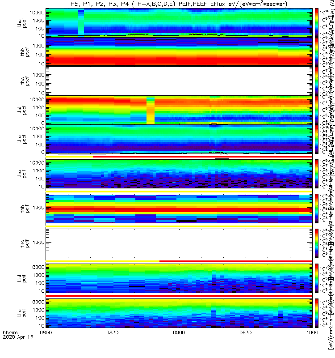Click the color bar beside thc peef panel
335x358 pixels.
(317, 81)
